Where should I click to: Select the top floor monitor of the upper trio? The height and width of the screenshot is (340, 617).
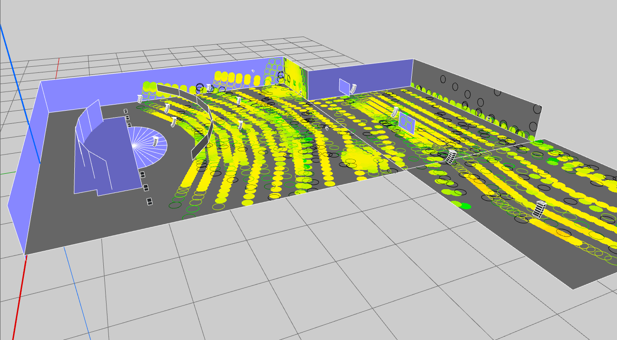(x=126, y=111)
